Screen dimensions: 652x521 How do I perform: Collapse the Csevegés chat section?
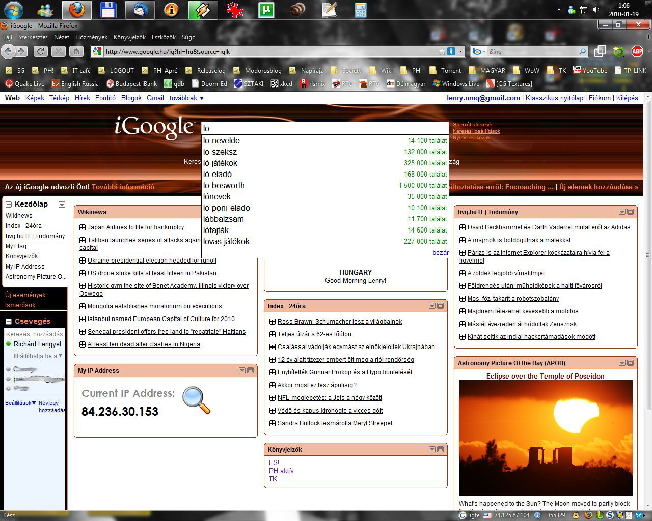pyautogui.click(x=9, y=322)
